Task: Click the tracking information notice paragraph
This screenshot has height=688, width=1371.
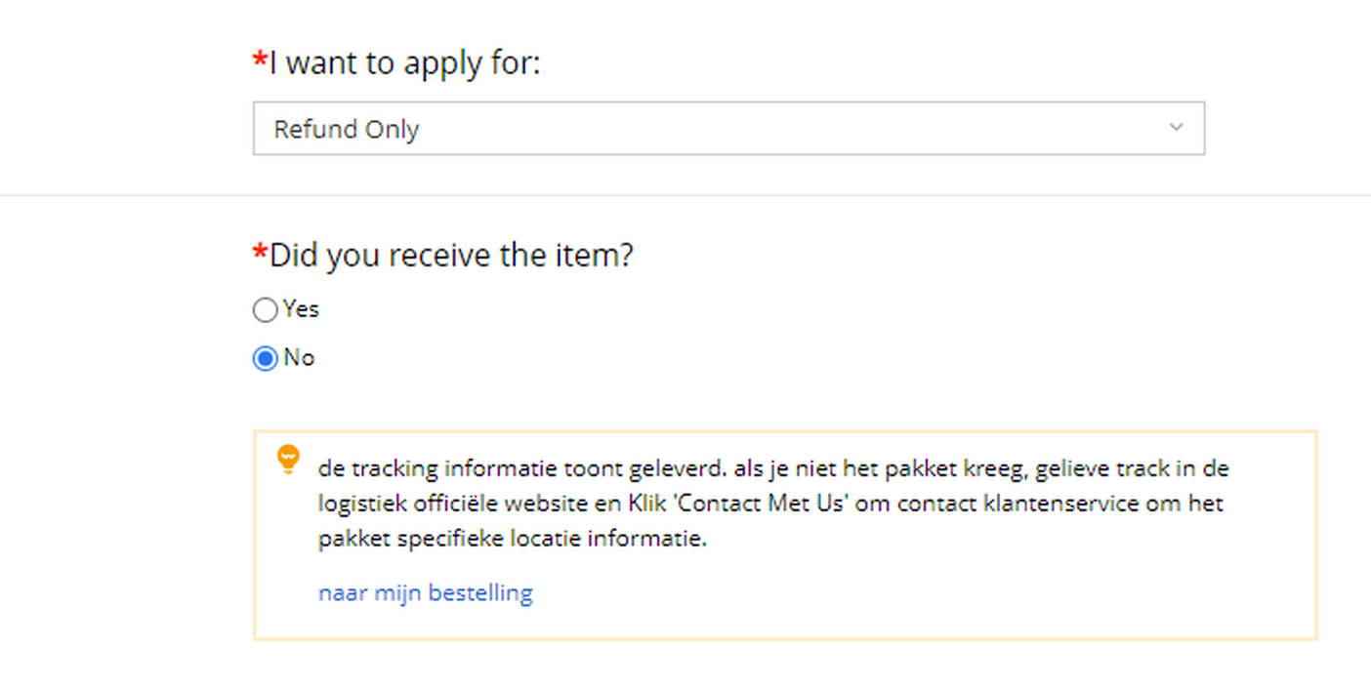Action: (771, 504)
